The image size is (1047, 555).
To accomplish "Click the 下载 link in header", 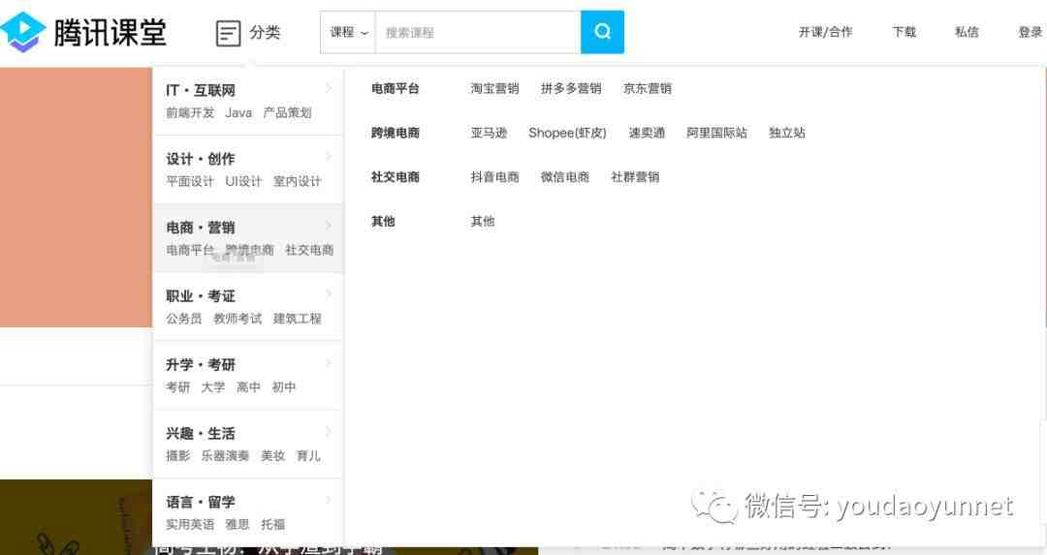I will pos(904,32).
